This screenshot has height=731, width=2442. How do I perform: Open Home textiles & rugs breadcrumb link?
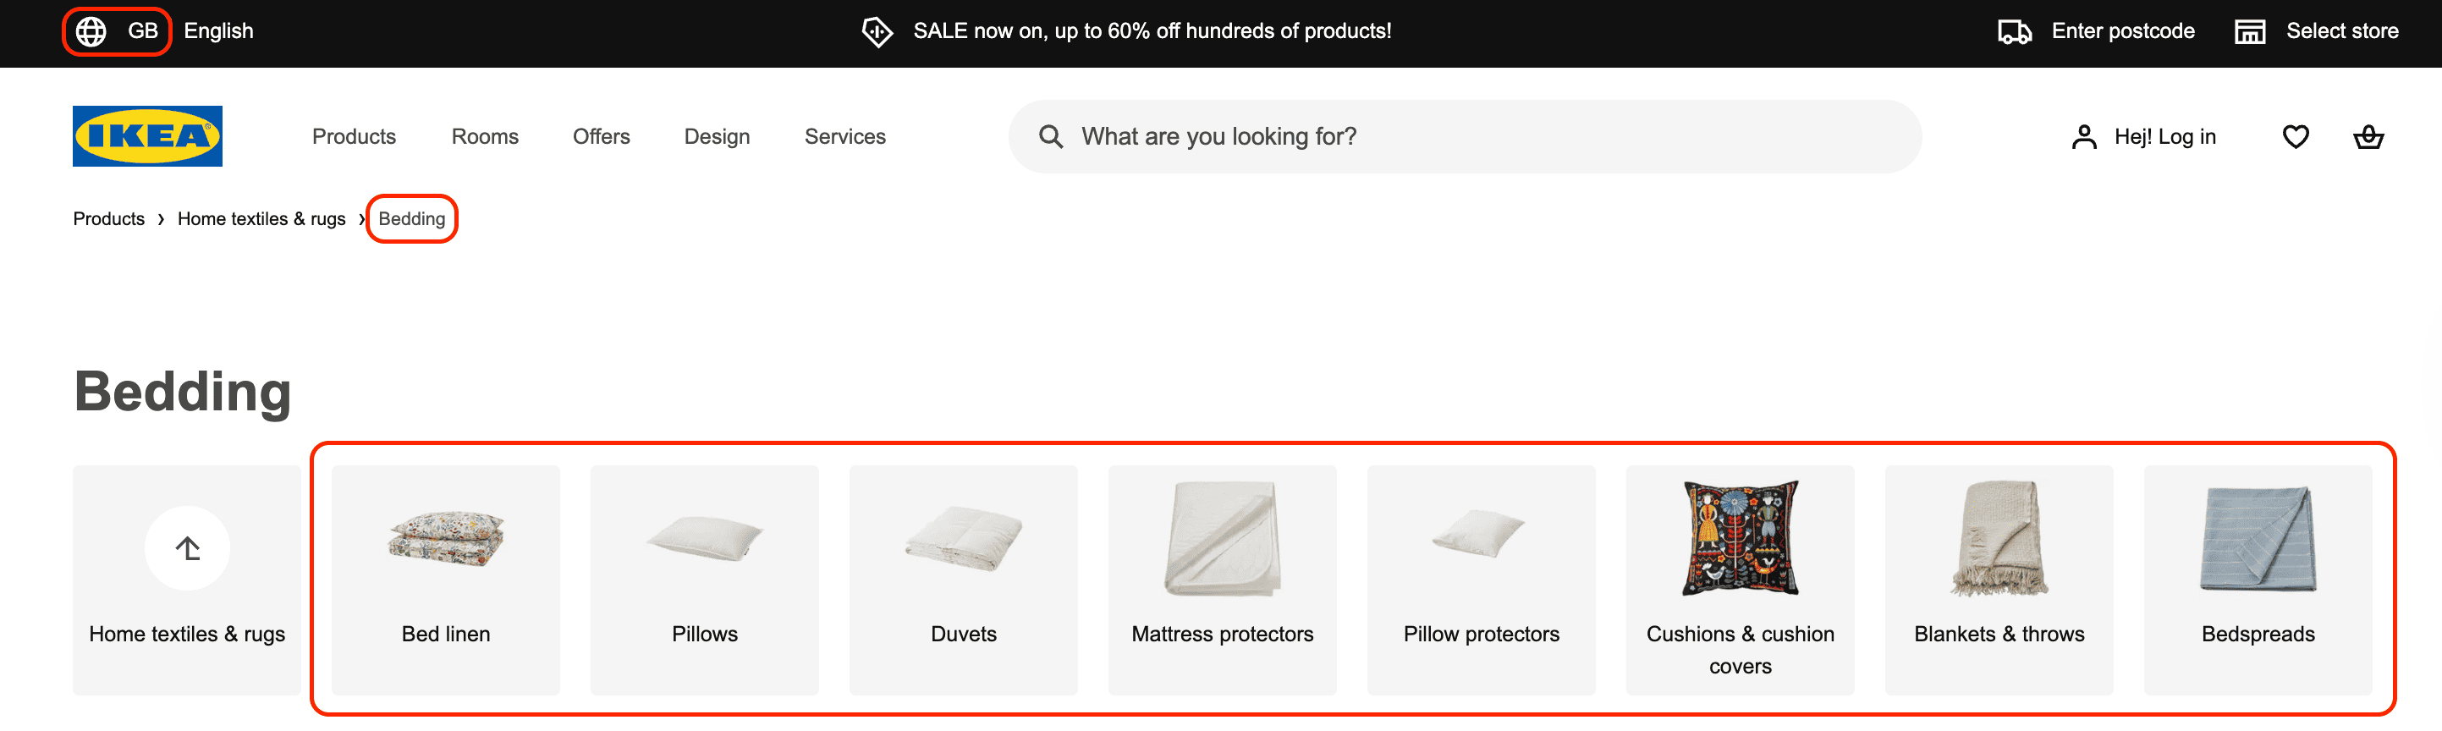click(x=261, y=218)
